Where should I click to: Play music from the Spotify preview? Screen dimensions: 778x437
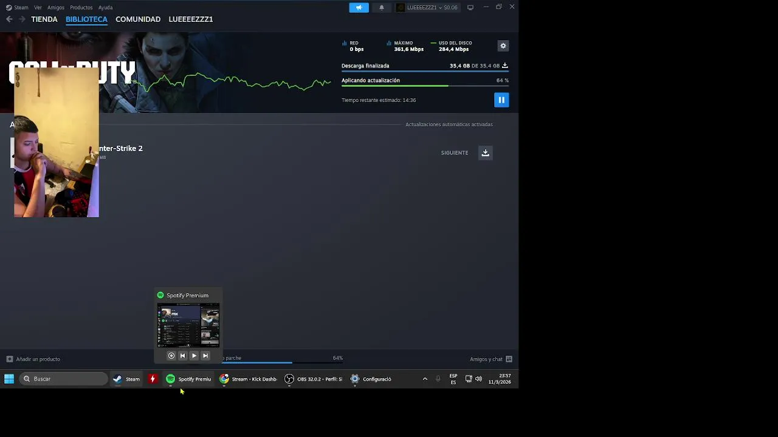[x=194, y=356]
